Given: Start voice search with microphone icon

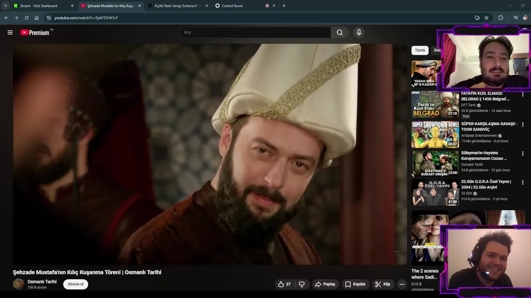Looking at the screenshot, I should click(x=359, y=32).
